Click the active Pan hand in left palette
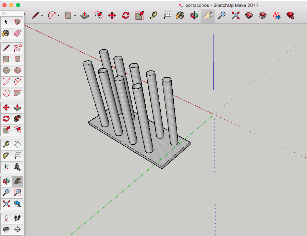This screenshot has width=307, height=236. (x=17, y=182)
